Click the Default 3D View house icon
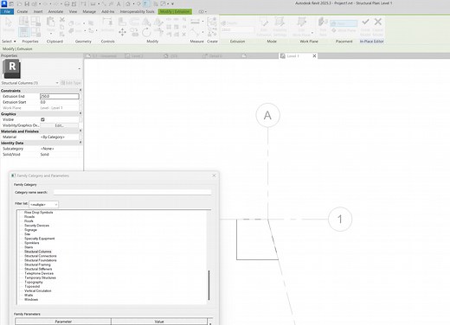Viewport: 450px width, 325px height. (x=128, y=3)
